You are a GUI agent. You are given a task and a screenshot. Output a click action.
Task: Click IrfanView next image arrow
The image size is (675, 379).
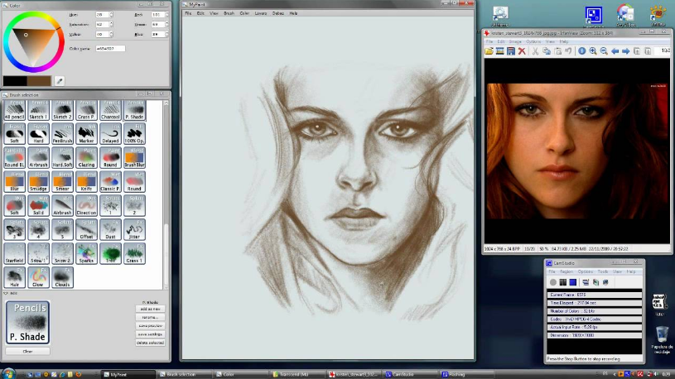[625, 51]
